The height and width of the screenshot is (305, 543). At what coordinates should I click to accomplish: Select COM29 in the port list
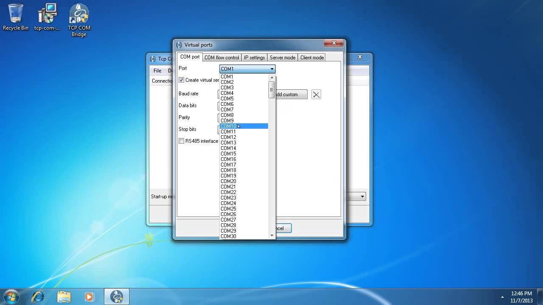244,231
